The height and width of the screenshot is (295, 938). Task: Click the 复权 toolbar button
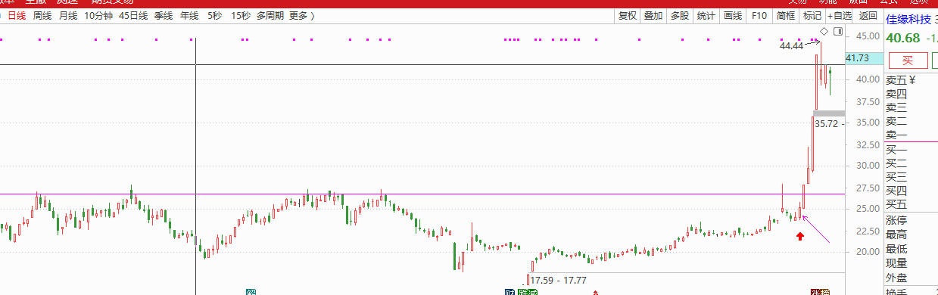[627, 15]
